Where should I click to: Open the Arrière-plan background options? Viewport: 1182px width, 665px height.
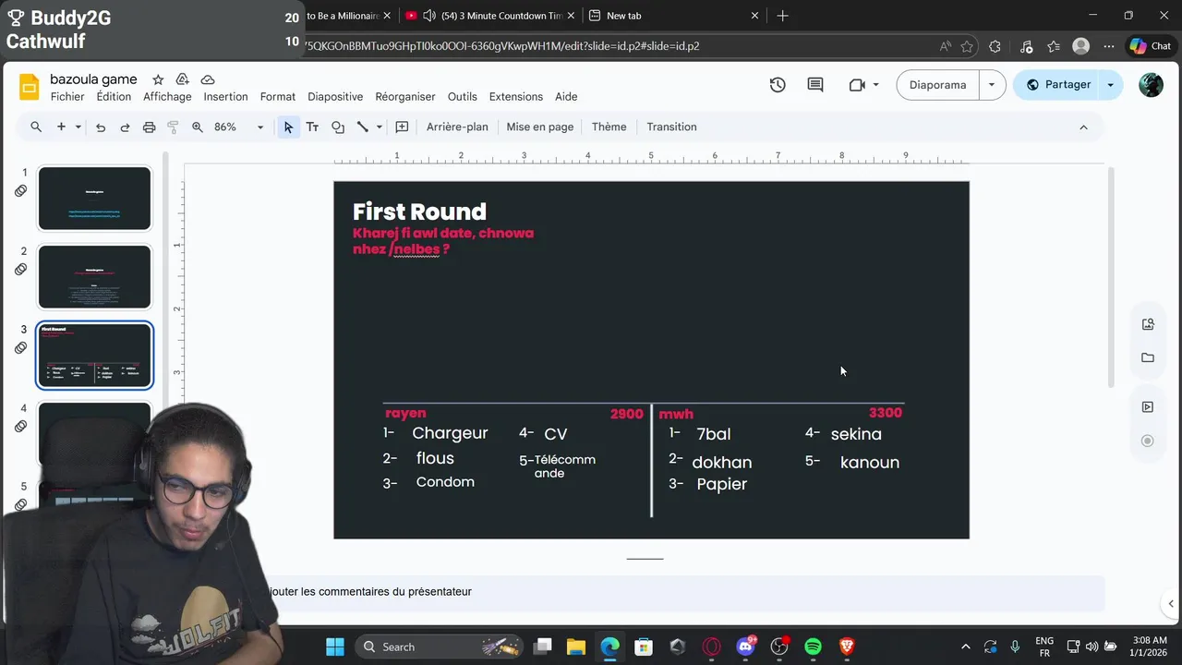457,127
